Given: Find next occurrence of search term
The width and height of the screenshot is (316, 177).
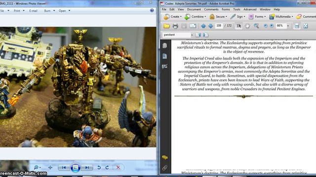Looking at the screenshot, I should click(205, 35).
